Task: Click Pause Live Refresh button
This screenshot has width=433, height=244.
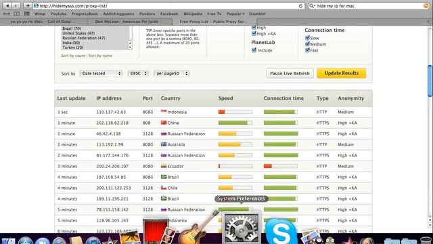Action: coord(290,73)
